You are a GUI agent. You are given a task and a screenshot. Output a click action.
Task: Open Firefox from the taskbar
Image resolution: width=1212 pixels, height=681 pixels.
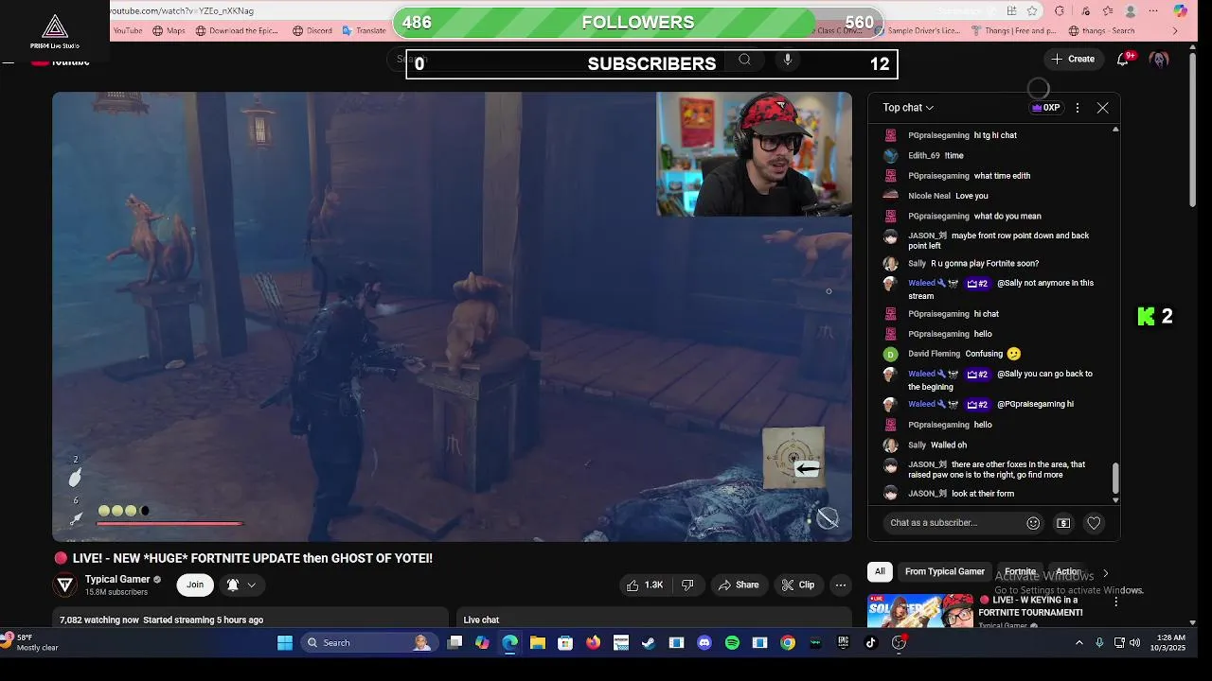pos(593,643)
